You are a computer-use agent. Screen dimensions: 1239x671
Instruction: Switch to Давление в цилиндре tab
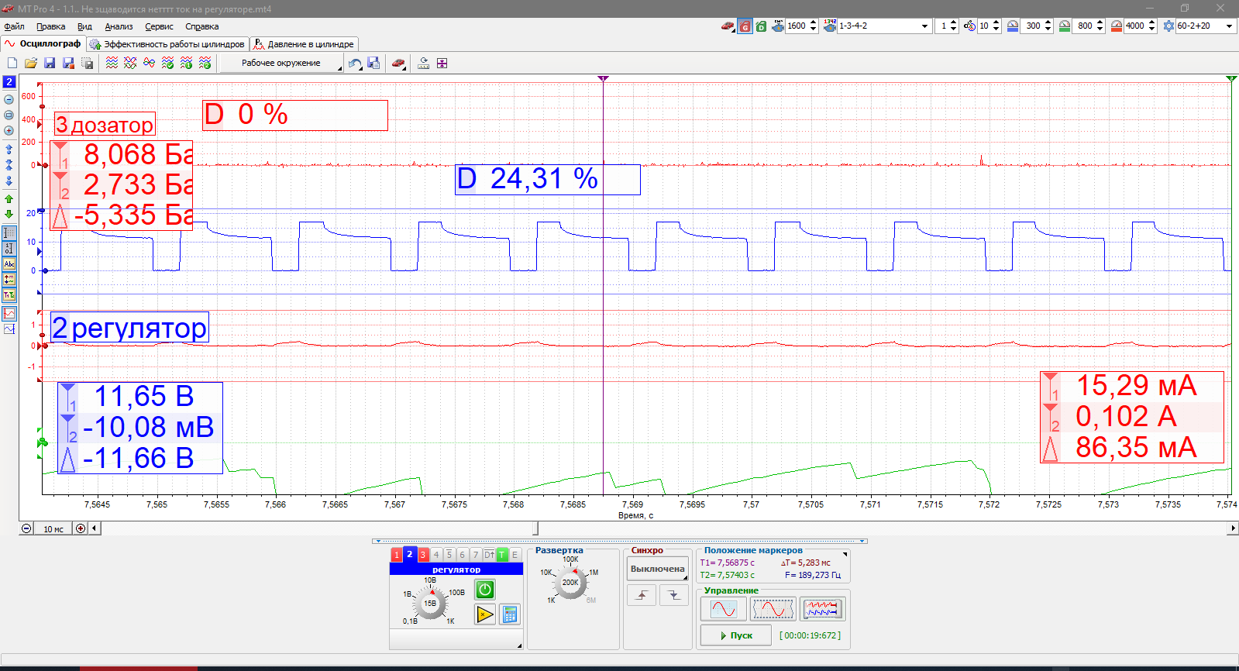304,44
